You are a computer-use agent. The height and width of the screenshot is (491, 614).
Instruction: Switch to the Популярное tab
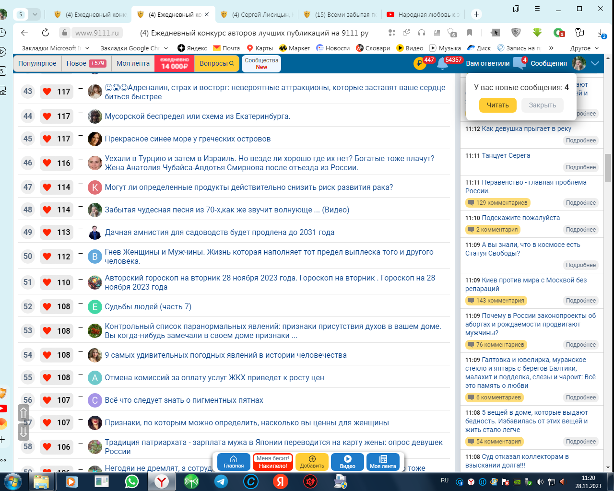coord(37,63)
